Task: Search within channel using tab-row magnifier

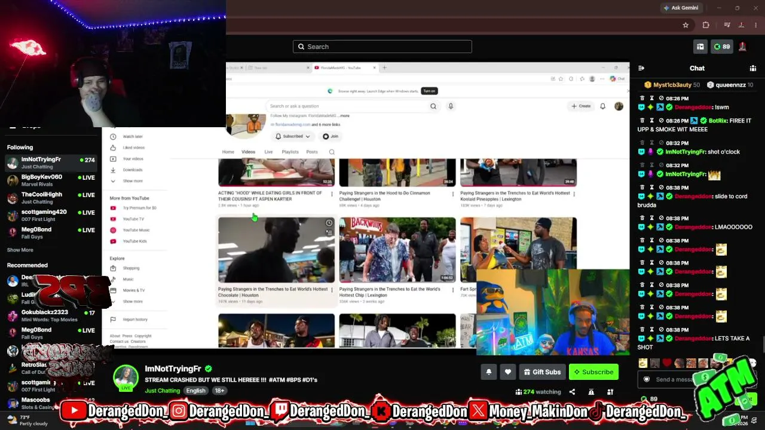Action: 332,152
